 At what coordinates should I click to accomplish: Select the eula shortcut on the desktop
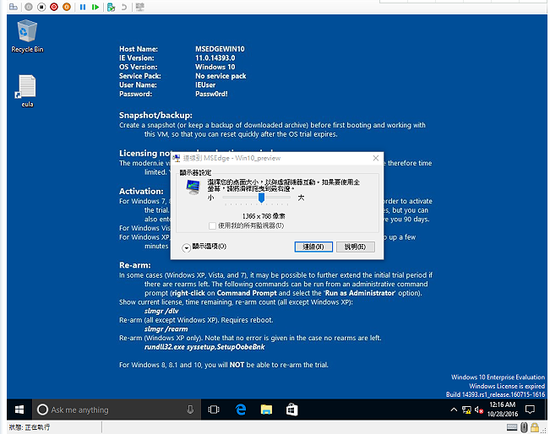(27, 91)
